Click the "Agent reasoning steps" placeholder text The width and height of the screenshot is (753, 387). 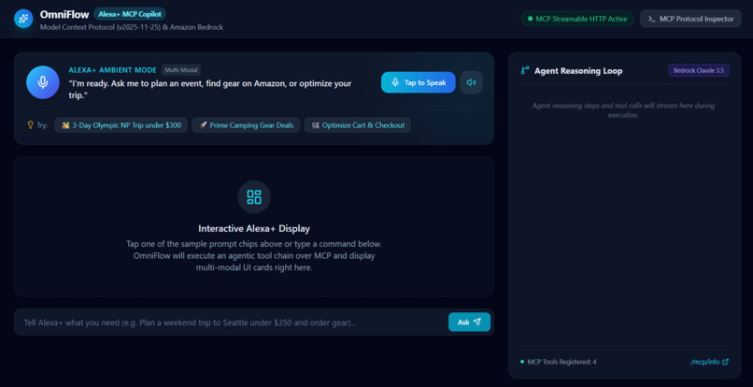[x=623, y=110]
